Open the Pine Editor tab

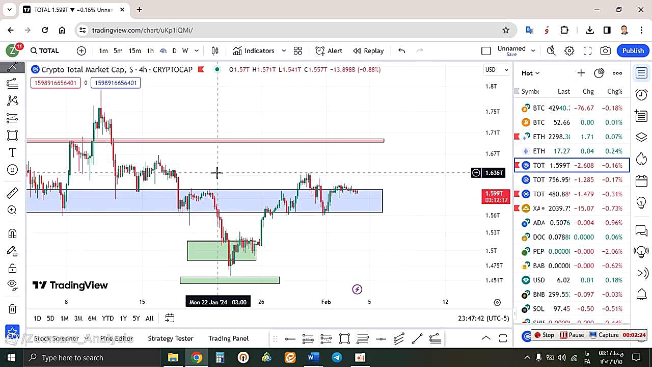(117, 338)
